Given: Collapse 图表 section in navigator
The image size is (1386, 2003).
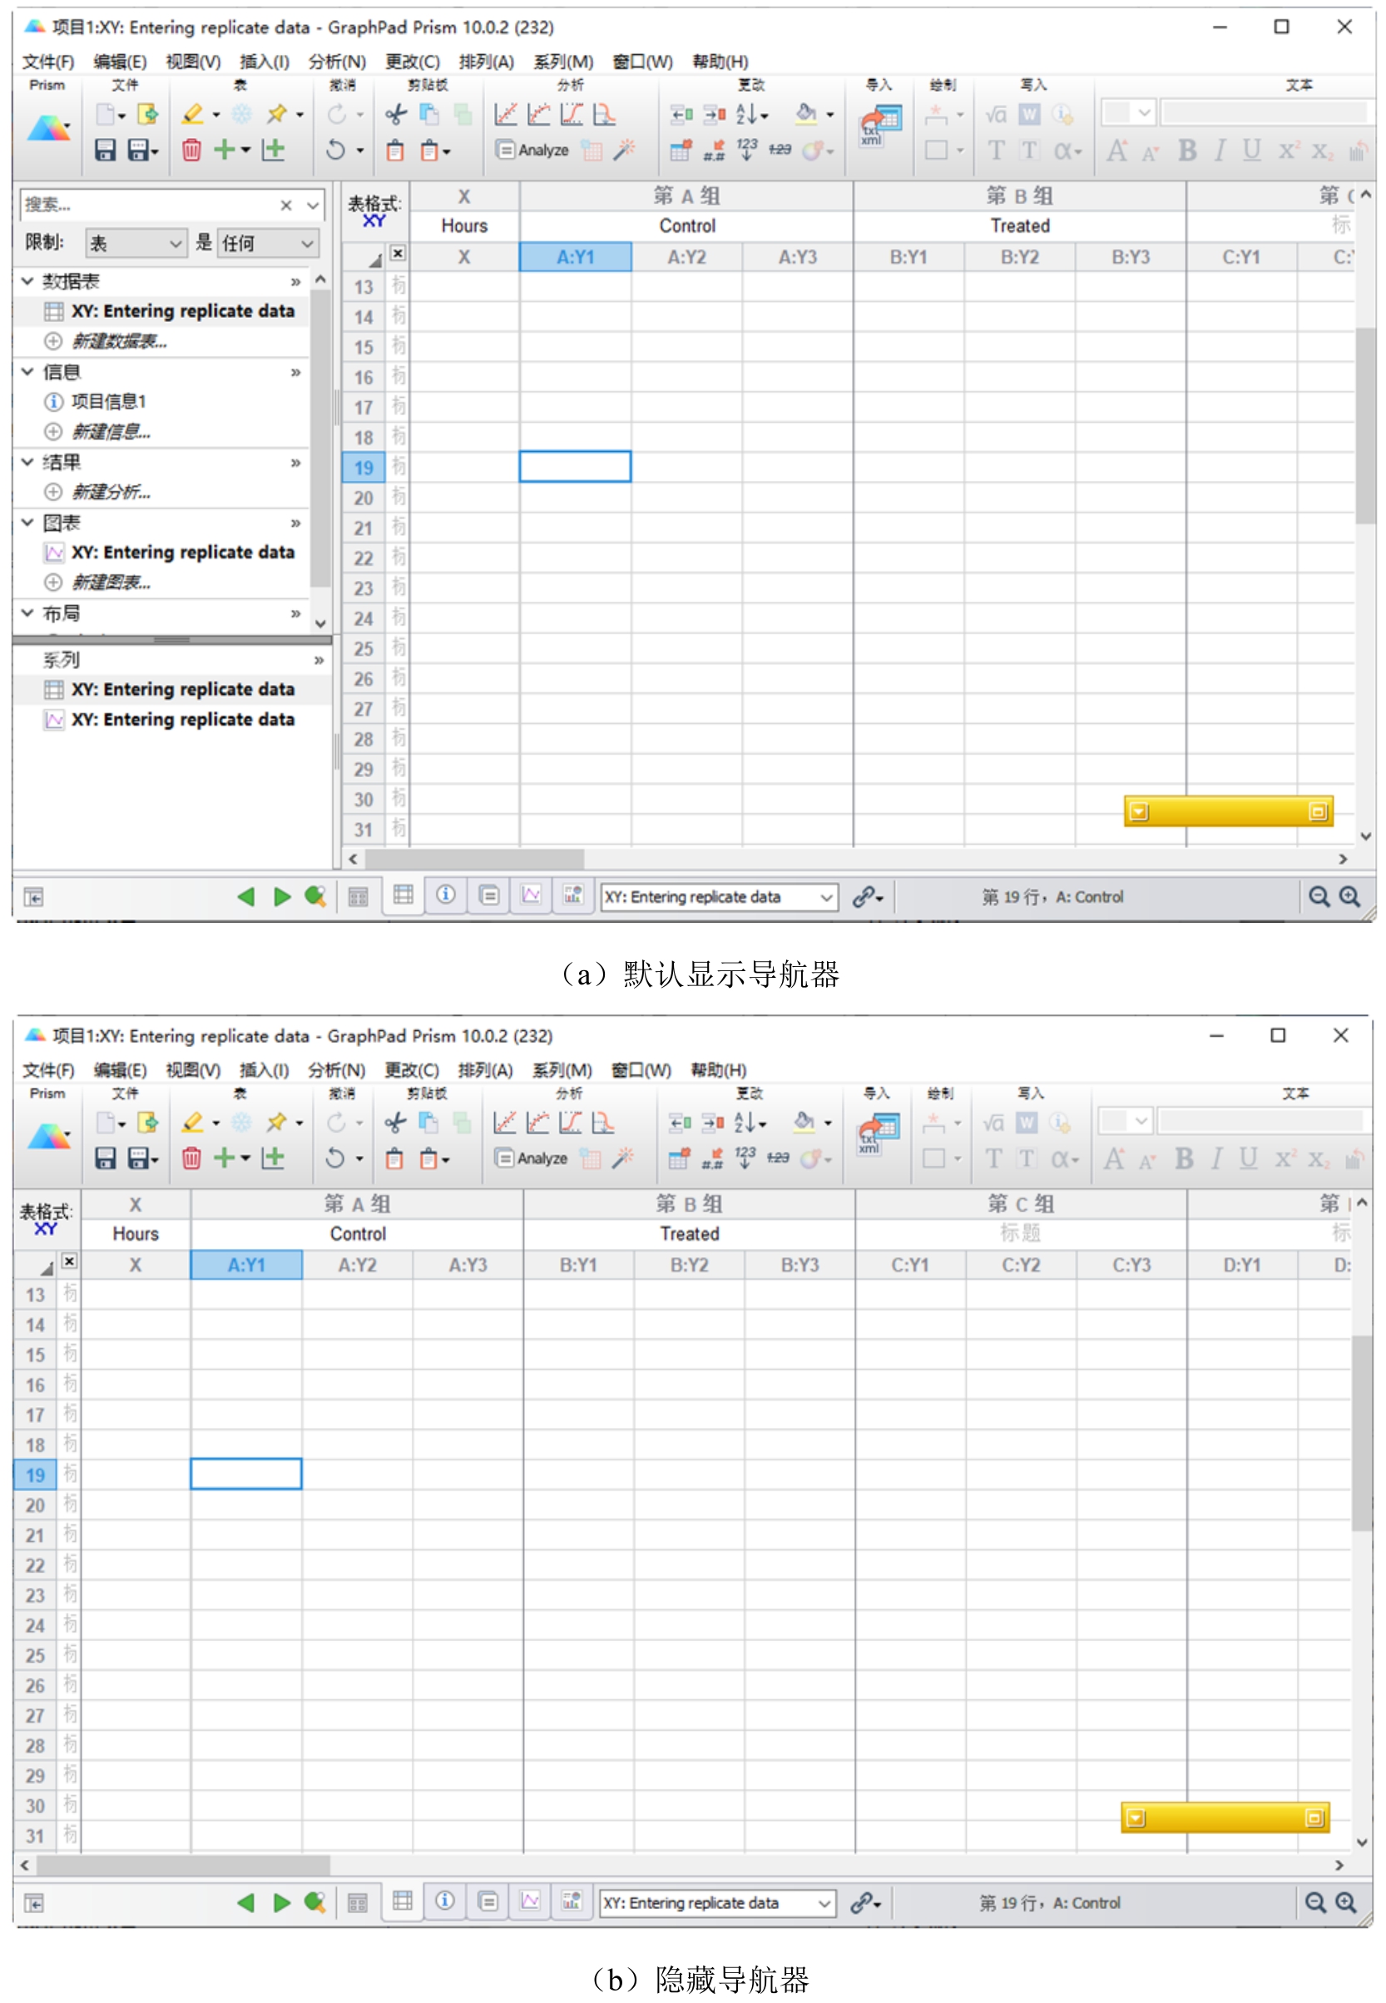Looking at the screenshot, I should [27, 522].
